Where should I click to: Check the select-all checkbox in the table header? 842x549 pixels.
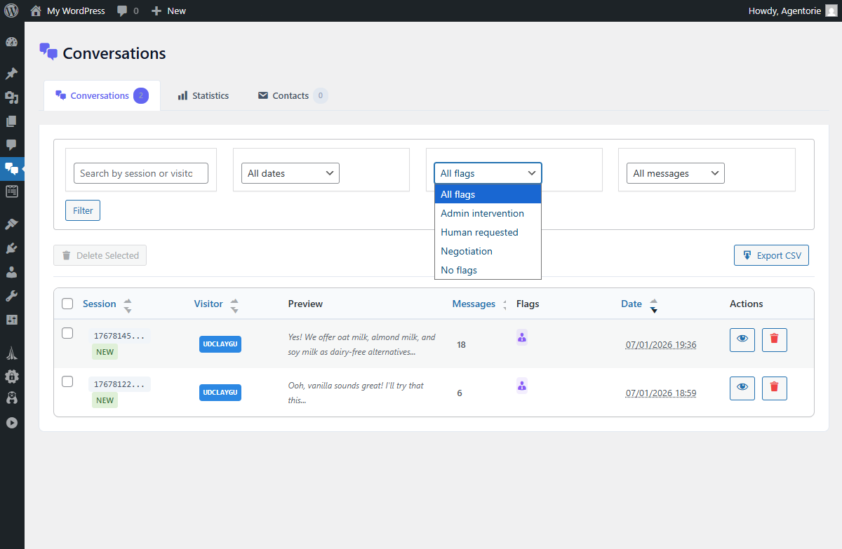[x=67, y=303]
